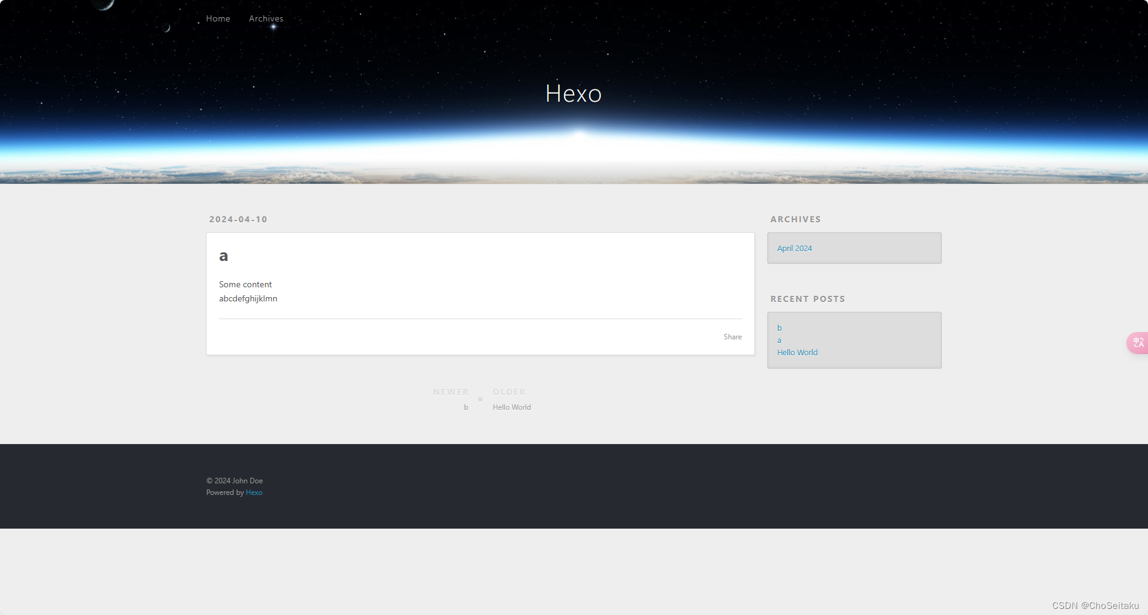1148x615 pixels.
Task: Open the Home navigation link
Action: (218, 18)
